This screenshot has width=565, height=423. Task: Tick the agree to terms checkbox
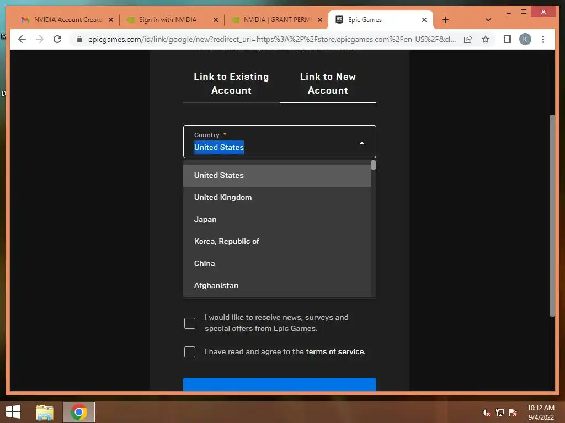(x=190, y=352)
